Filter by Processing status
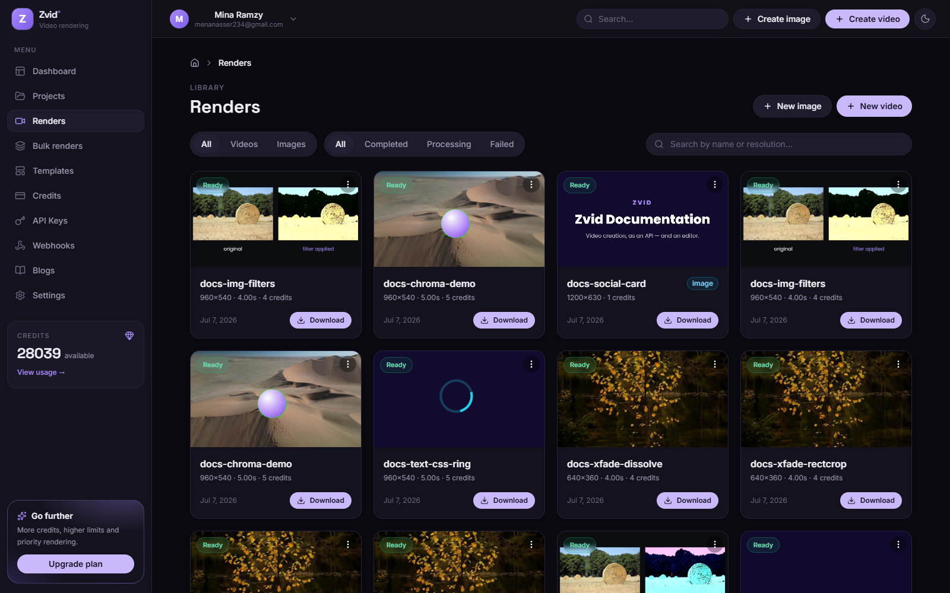This screenshot has width=950, height=593. [x=449, y=144]
